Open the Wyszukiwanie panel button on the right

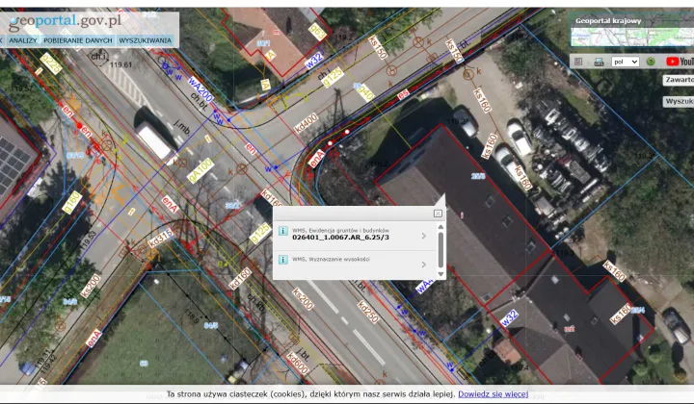(x=679, y=102)
